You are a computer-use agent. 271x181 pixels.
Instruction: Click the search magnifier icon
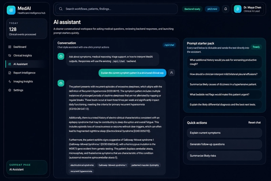[61, 9]
